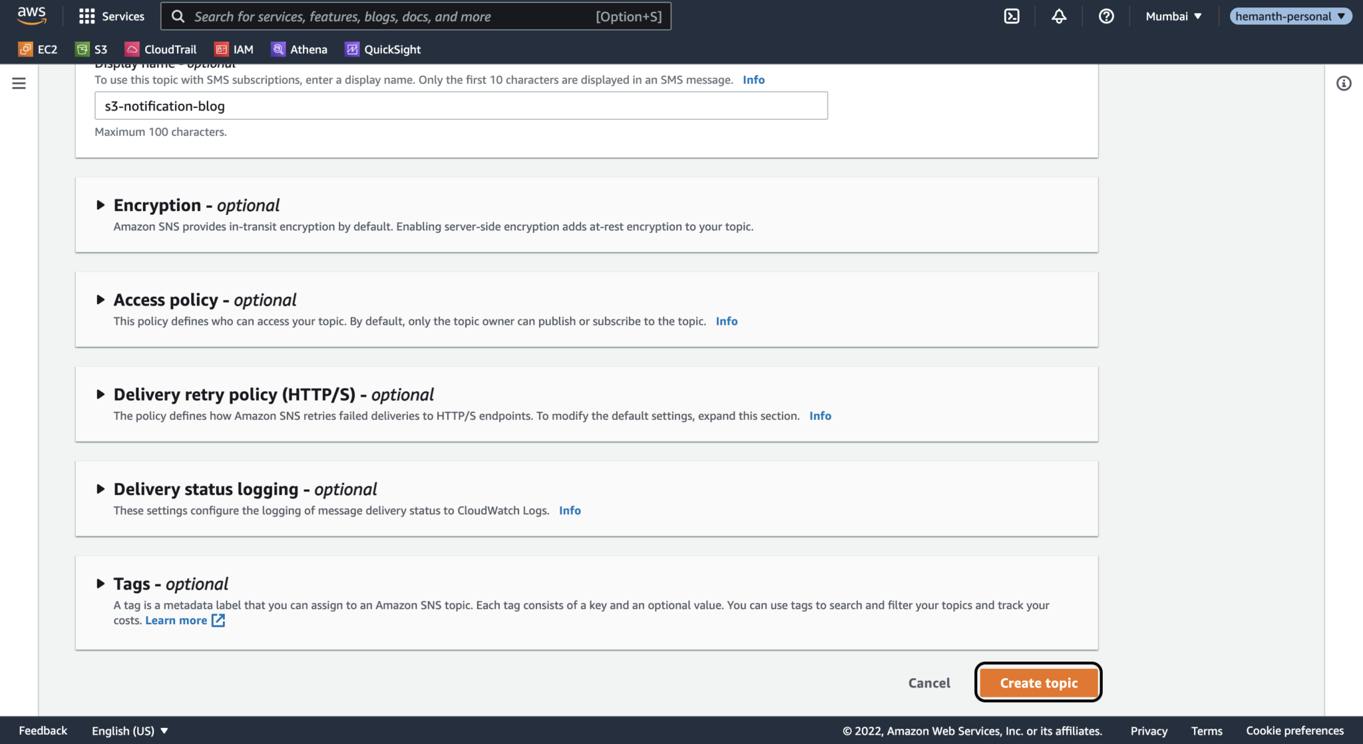1363x744 pixels.
Task: Open EC2 from the favorites bar
Action: point(38,49)
